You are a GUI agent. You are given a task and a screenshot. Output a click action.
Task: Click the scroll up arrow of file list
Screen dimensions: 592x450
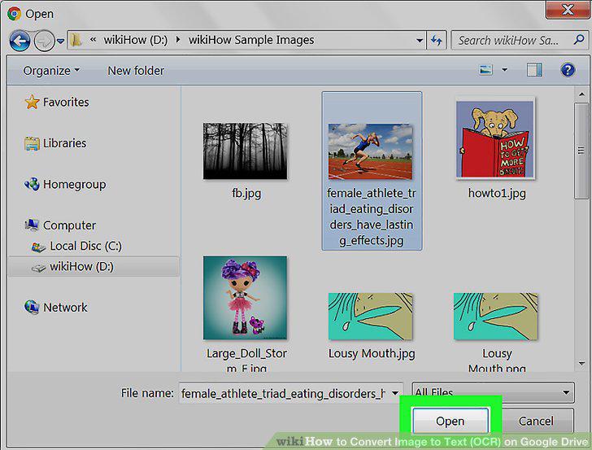click(x=581, y=94)
